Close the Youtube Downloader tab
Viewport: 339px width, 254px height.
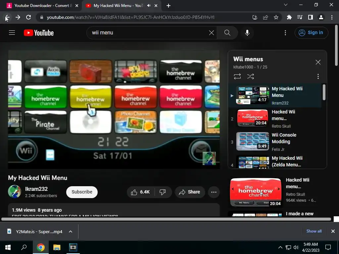[x=77, y=6]
